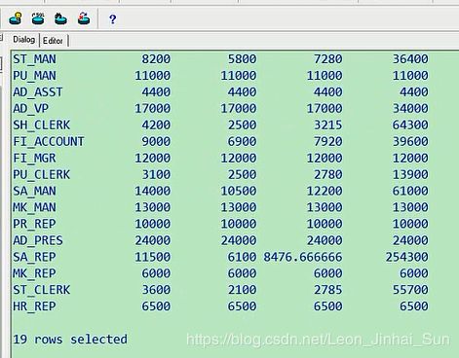Click the value 13900 in PU_CLERK row
459x358 pixels.
coord(410,174)
